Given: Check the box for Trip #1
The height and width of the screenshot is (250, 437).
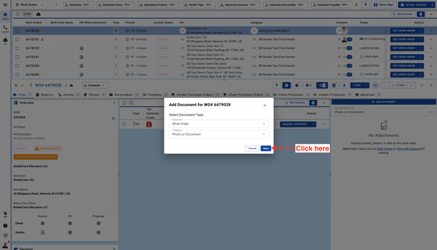Looking at the screenshot, I should 124,124.
